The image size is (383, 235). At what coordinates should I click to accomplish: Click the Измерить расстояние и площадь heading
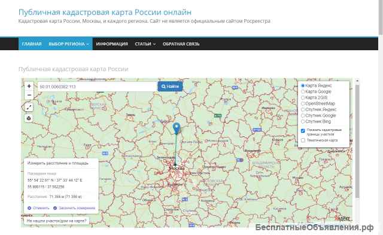(x=58, y=163)
